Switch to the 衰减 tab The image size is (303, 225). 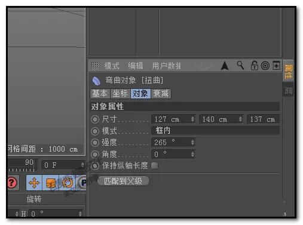(161, 94)
